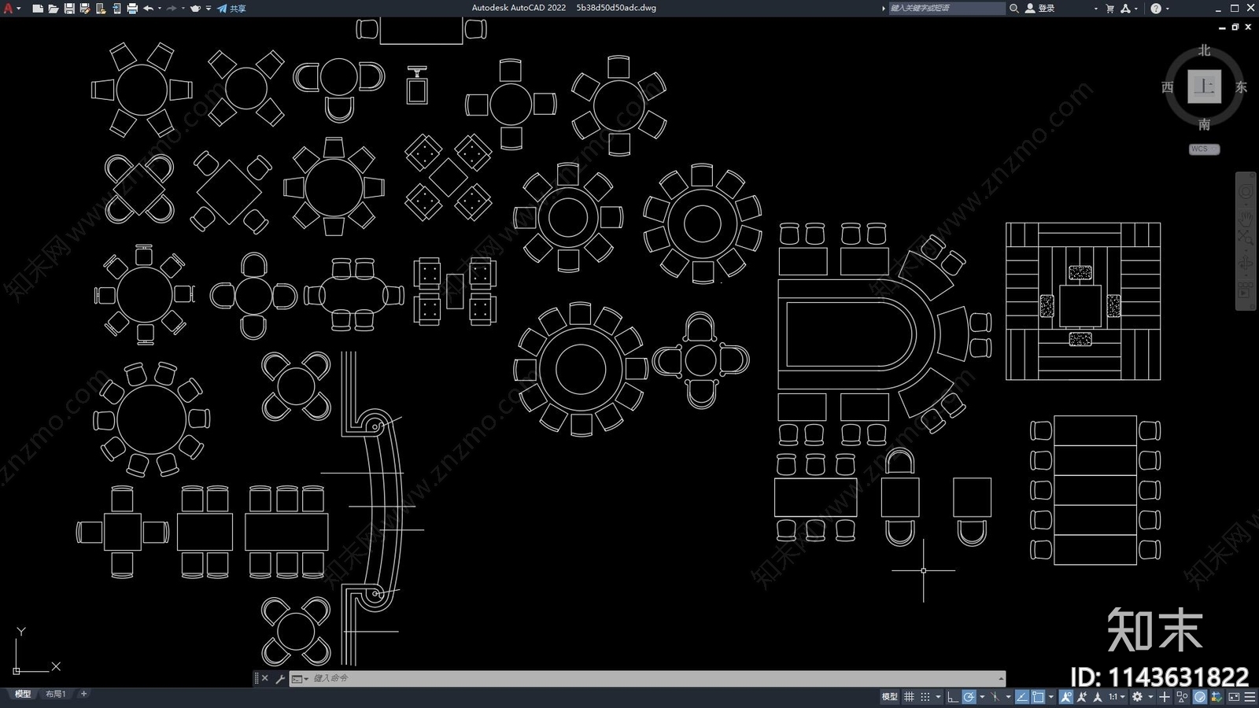Image resolution: width=1259 pixels, height=708 pixels.
Task: Open the Autodesk App Store cart icon
Action: 1109,9
